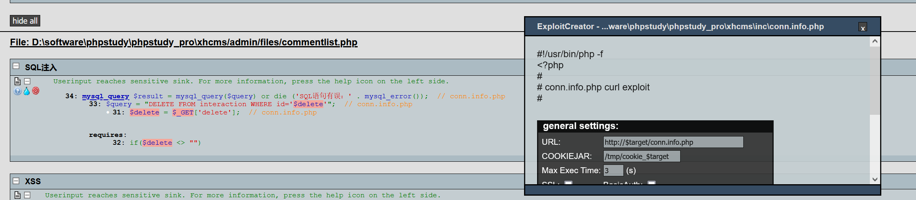Click the highlighted $_GET variable on line 31
The height and width of the screenshot is (200, 916).
183,112
